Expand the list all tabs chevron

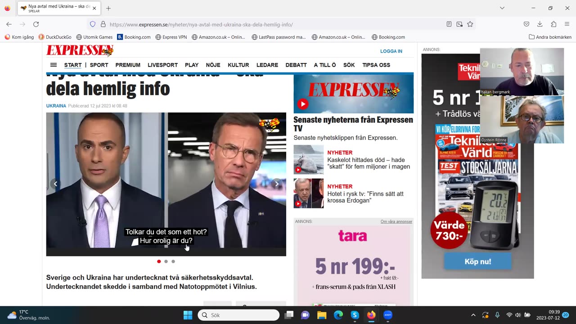(502, 8)
